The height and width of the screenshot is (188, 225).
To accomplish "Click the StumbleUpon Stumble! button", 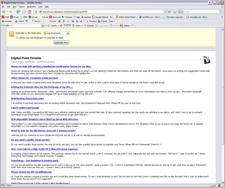I will (6, 21).
